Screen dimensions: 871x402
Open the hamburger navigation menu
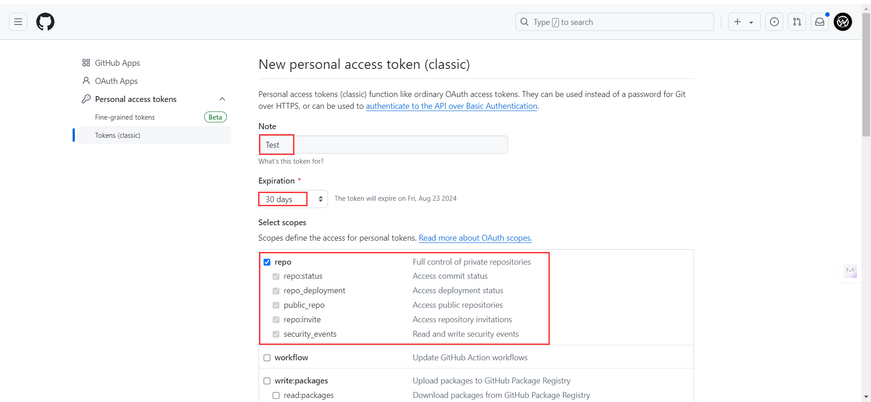(x=18, y=22)
